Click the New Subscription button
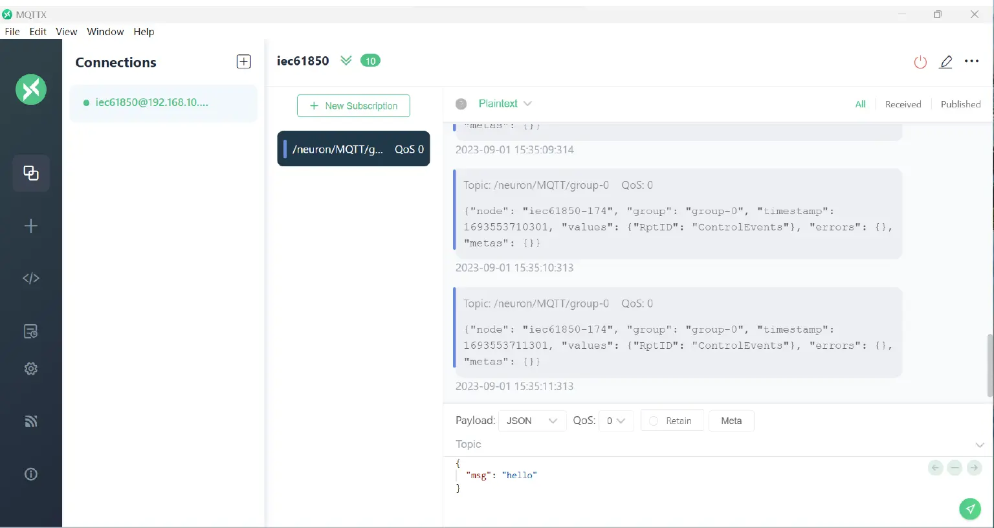The width and height of the screenshot is (994, 528). [353, 106]
